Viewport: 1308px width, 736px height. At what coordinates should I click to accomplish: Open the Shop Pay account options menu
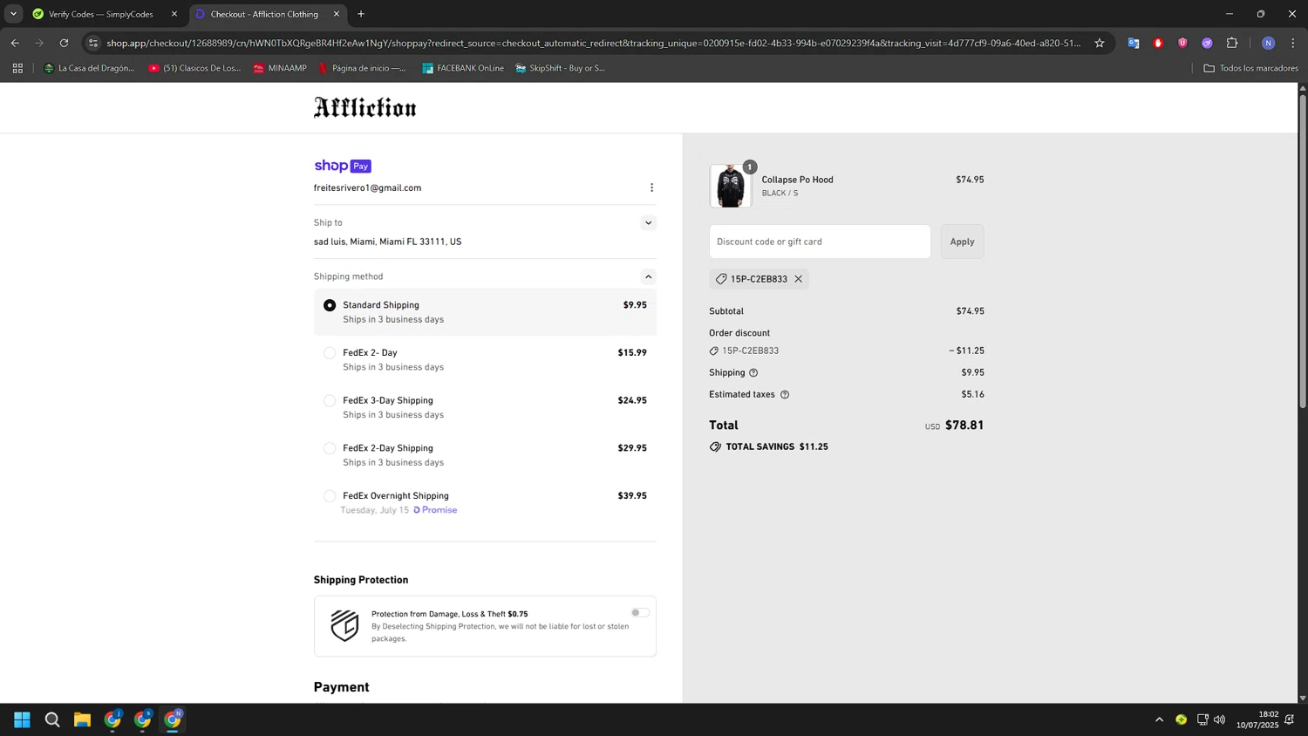[x=651, y=187]
